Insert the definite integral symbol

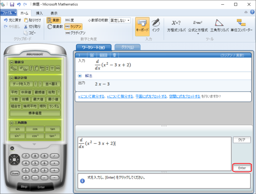pos(36,68)
